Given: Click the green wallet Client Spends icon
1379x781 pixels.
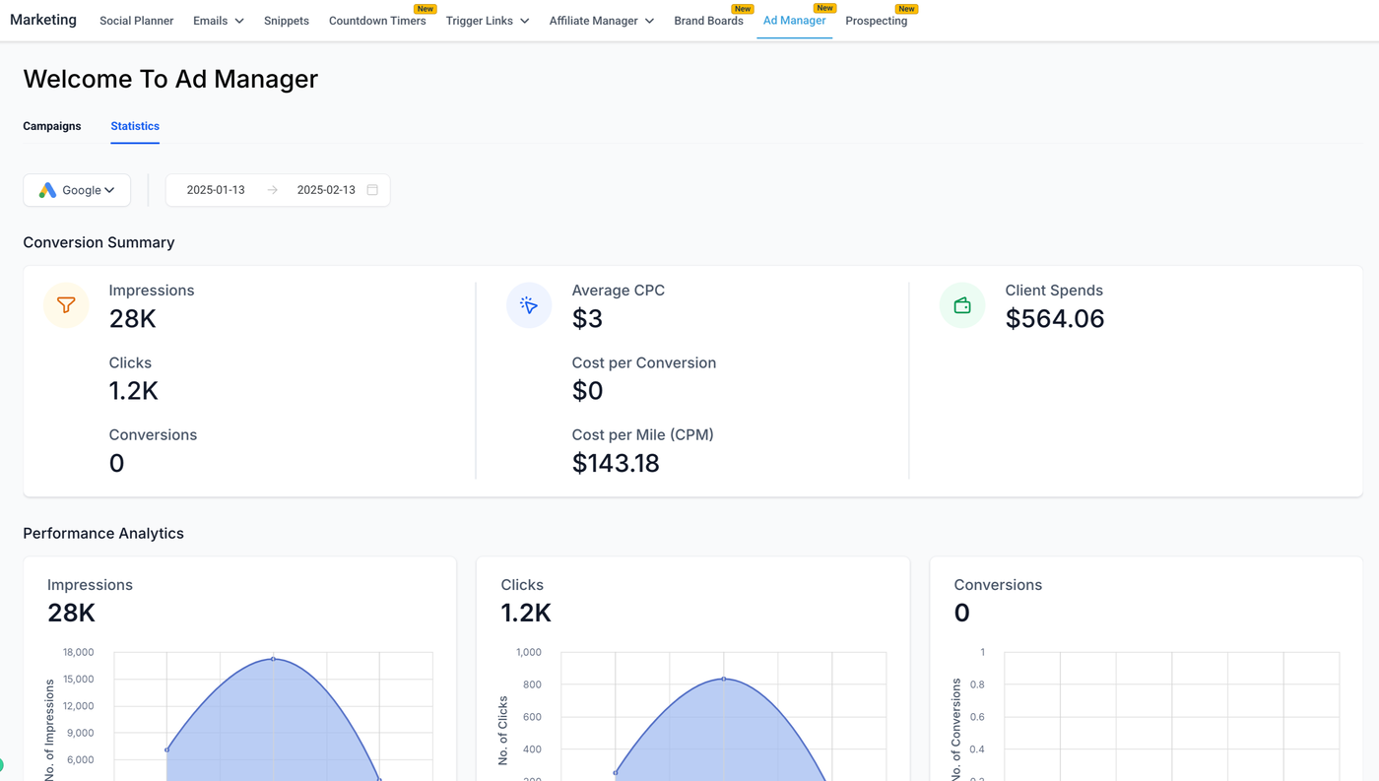Looking at the screenshot, I should pyautogui.click(x=962, y=305).
